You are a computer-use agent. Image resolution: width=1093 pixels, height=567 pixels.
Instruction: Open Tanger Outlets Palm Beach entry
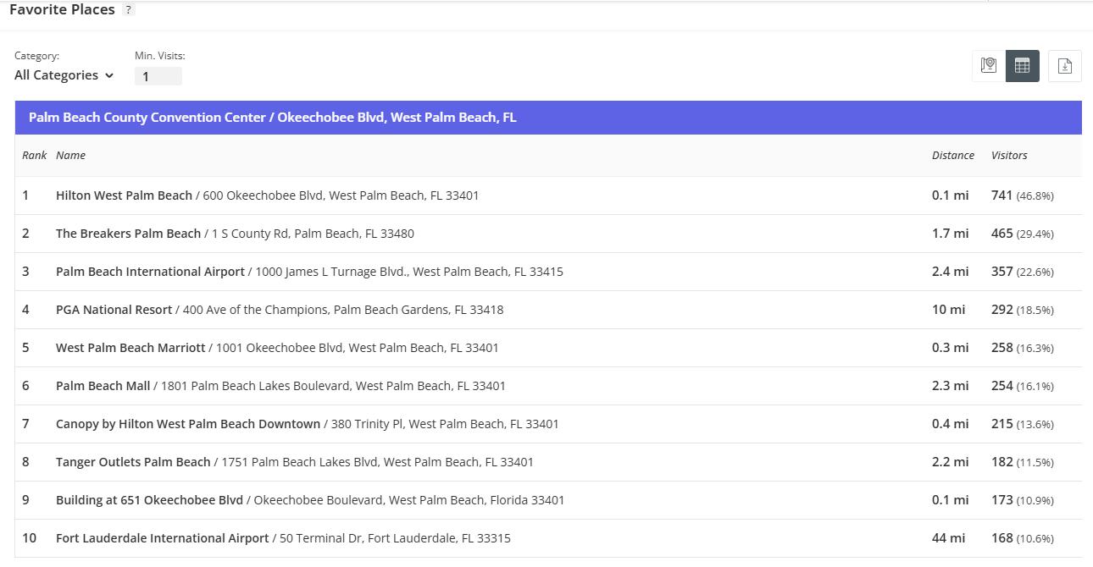133,462
